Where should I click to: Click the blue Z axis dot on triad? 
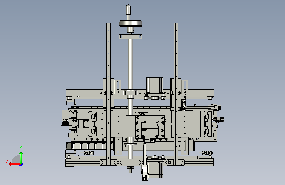tap(21, 165)
